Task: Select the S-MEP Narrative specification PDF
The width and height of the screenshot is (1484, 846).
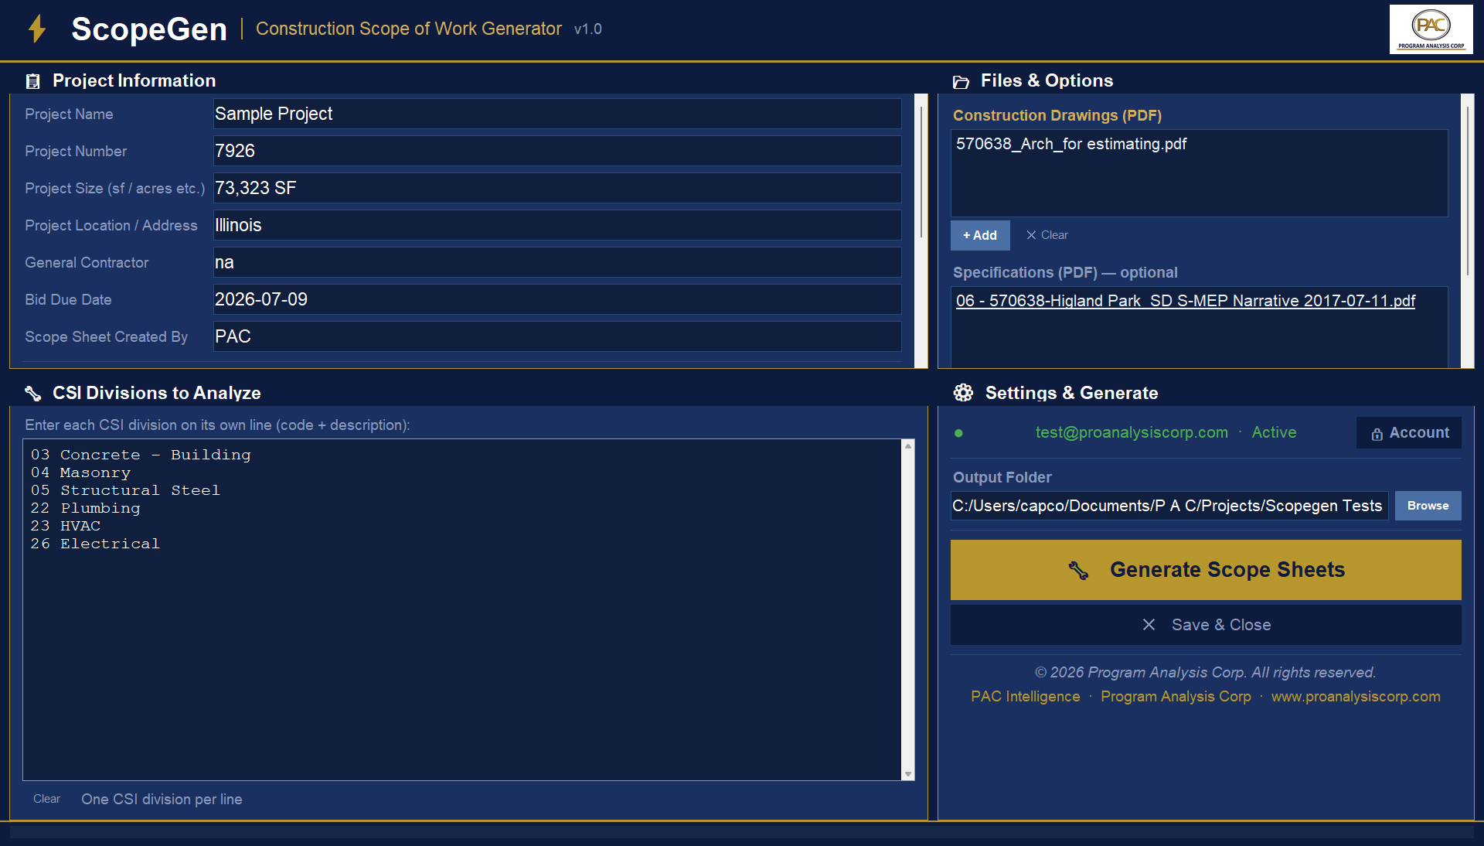Action: coord(1185,301)
